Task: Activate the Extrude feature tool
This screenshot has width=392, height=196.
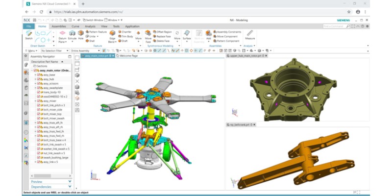Action: 72,35
